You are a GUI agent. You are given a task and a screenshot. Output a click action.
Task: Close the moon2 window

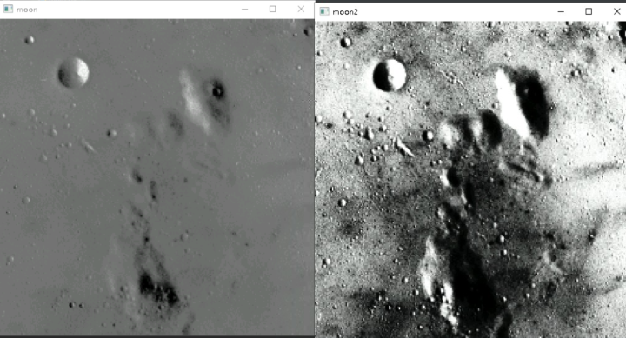[616, 11]
